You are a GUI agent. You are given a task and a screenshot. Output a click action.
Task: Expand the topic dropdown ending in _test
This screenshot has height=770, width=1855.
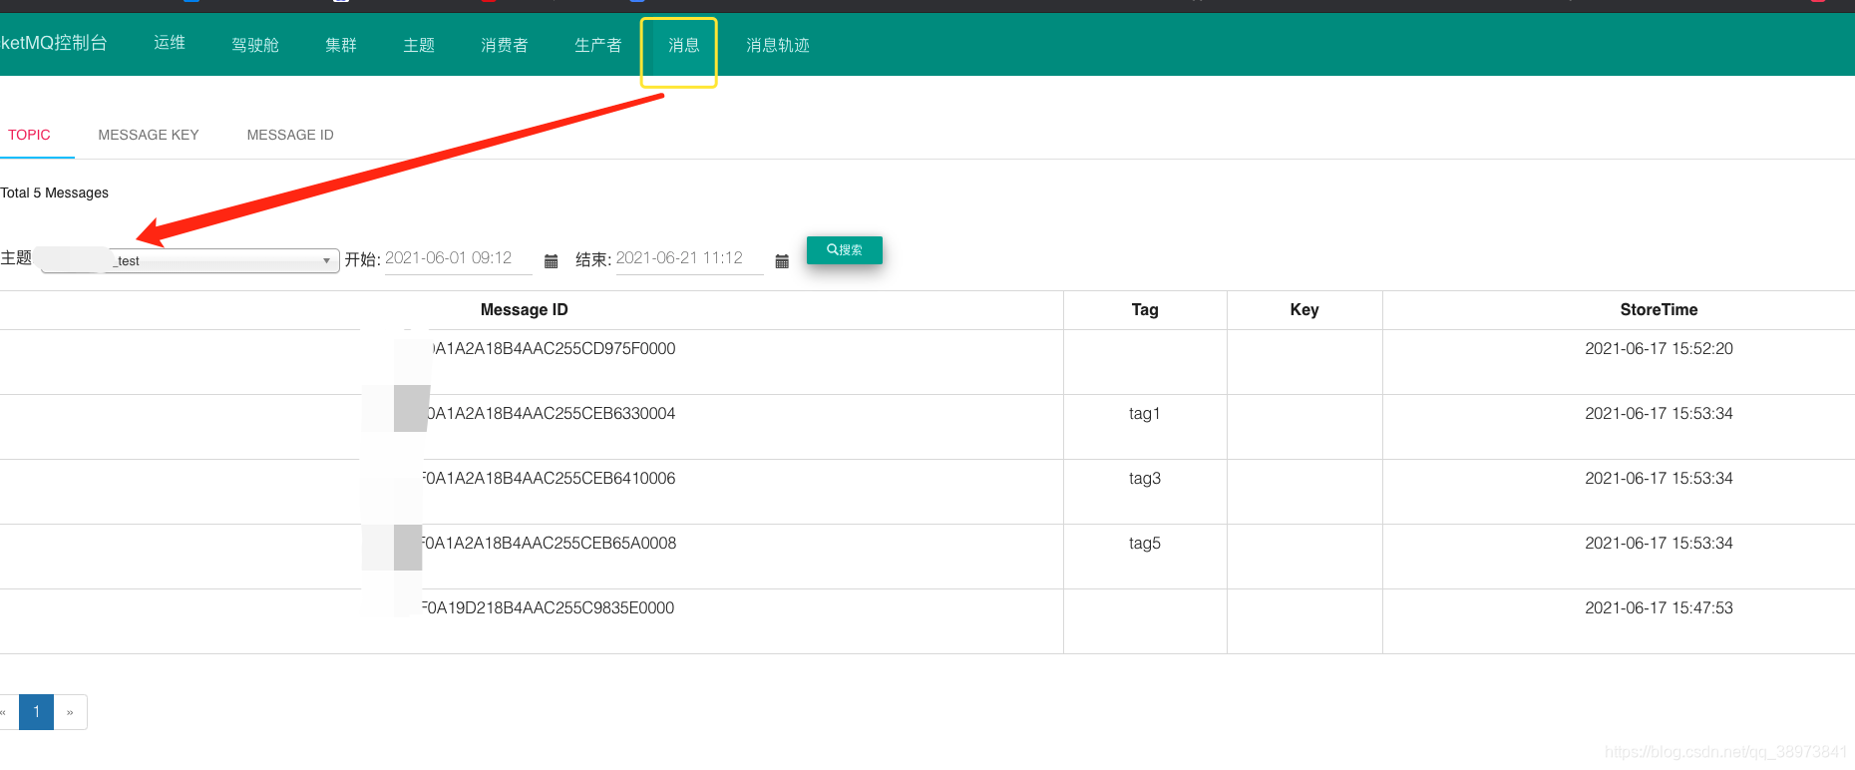click(x=190, y=261)
